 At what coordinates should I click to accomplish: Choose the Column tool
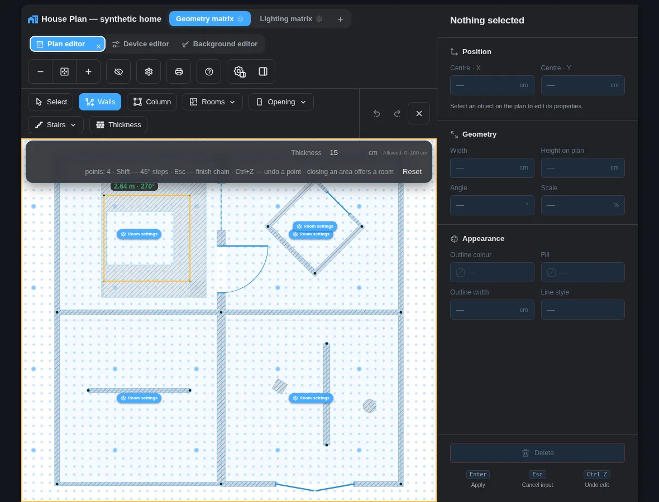click(152, 102)
